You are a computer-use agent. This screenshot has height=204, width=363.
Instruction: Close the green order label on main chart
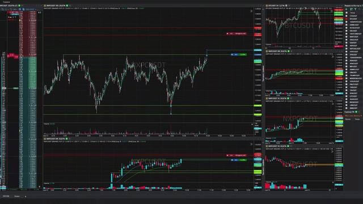[x=232, y=54]
